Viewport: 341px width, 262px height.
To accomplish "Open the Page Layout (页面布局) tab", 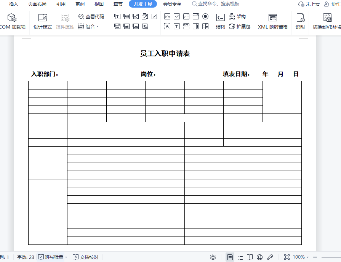I will pyautogui.click(x=37, y=4).
